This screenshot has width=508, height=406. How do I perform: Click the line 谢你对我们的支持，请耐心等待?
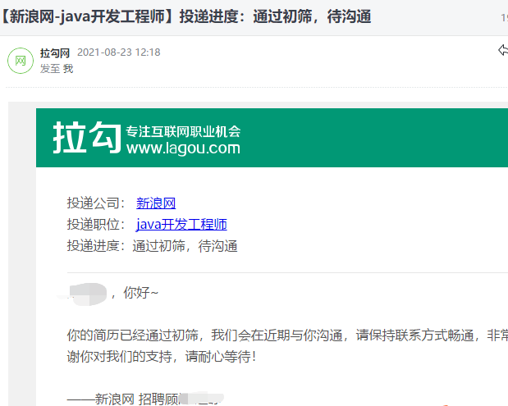(x=162, y=357)
